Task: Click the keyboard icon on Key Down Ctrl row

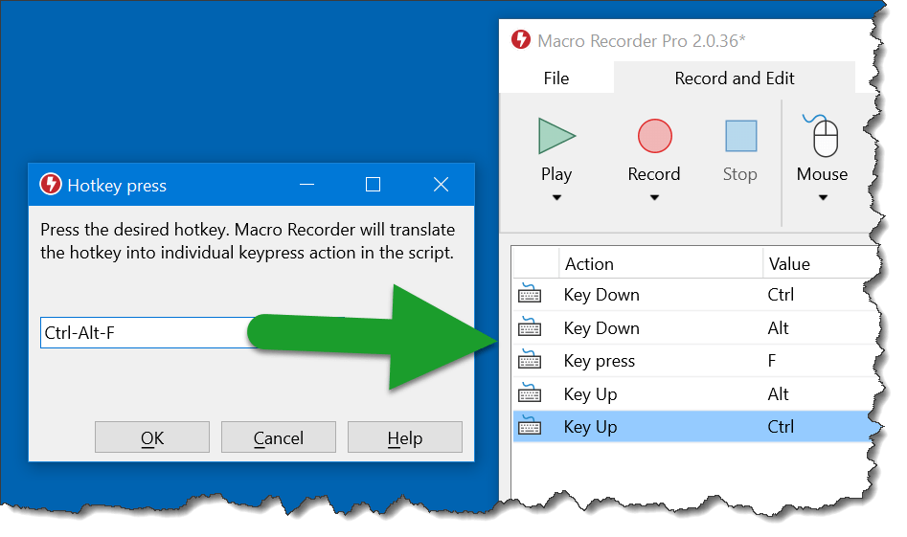Action: [530, 294]
